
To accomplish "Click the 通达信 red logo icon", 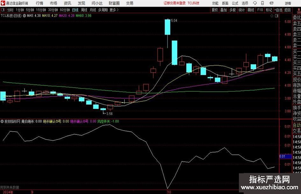I will [x=3, y=3].
